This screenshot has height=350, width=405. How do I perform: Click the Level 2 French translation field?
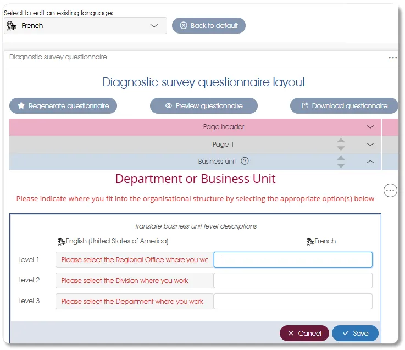click(x=293, y=281)
